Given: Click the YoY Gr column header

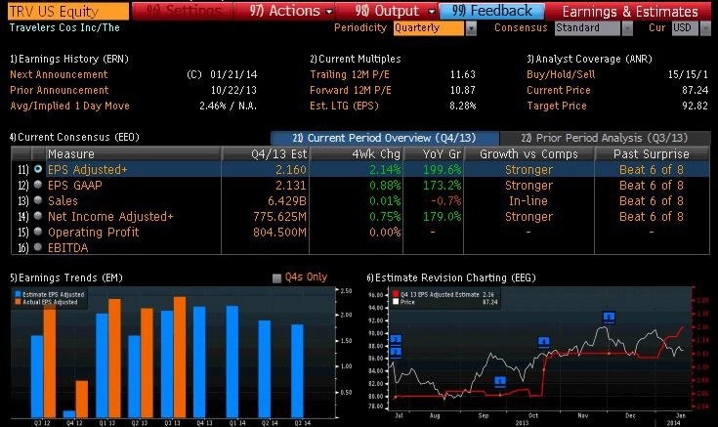Looking at the screenshot, I should (x=434, y=154).
